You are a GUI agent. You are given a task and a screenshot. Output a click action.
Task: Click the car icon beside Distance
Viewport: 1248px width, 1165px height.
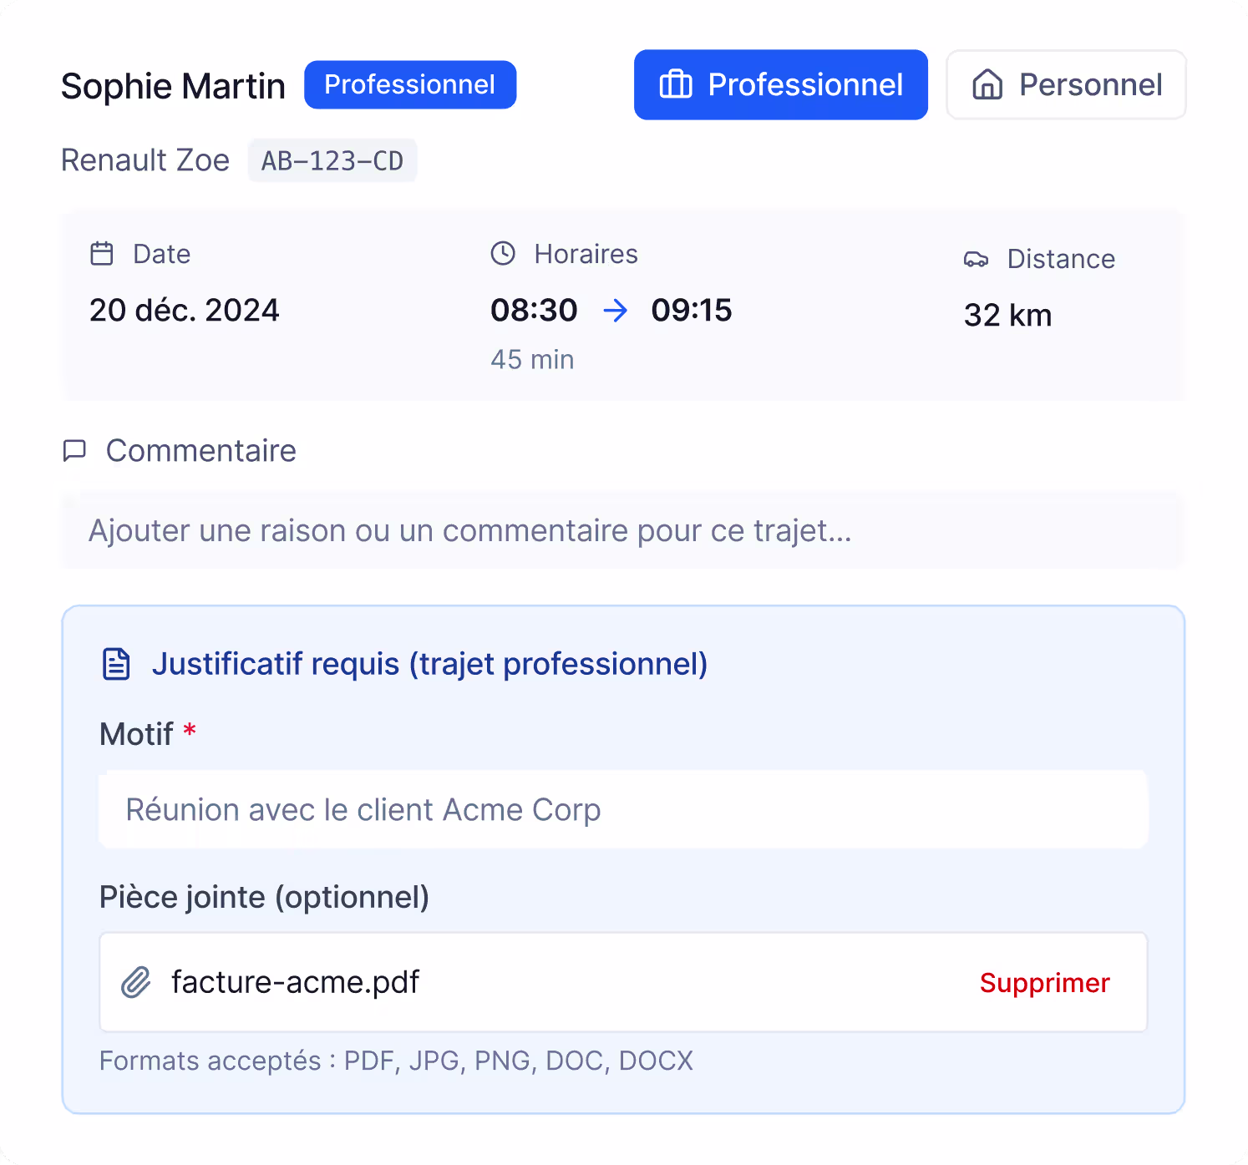click(976, 259)
